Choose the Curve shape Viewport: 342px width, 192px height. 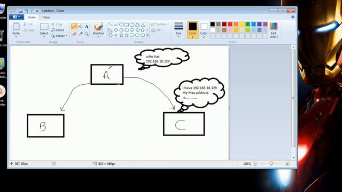(x=116, y=25)
